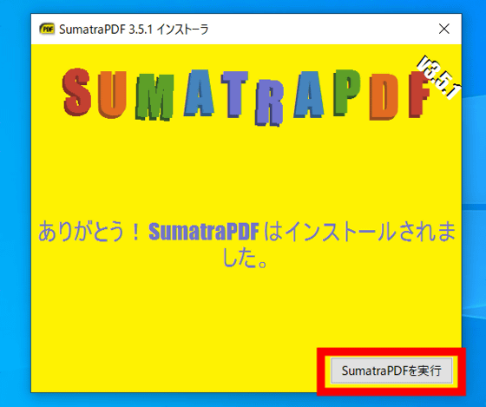Close the SumatraPDF installer window
The width and height of the screenshot is (486, 407).
[x=443, y=30]
